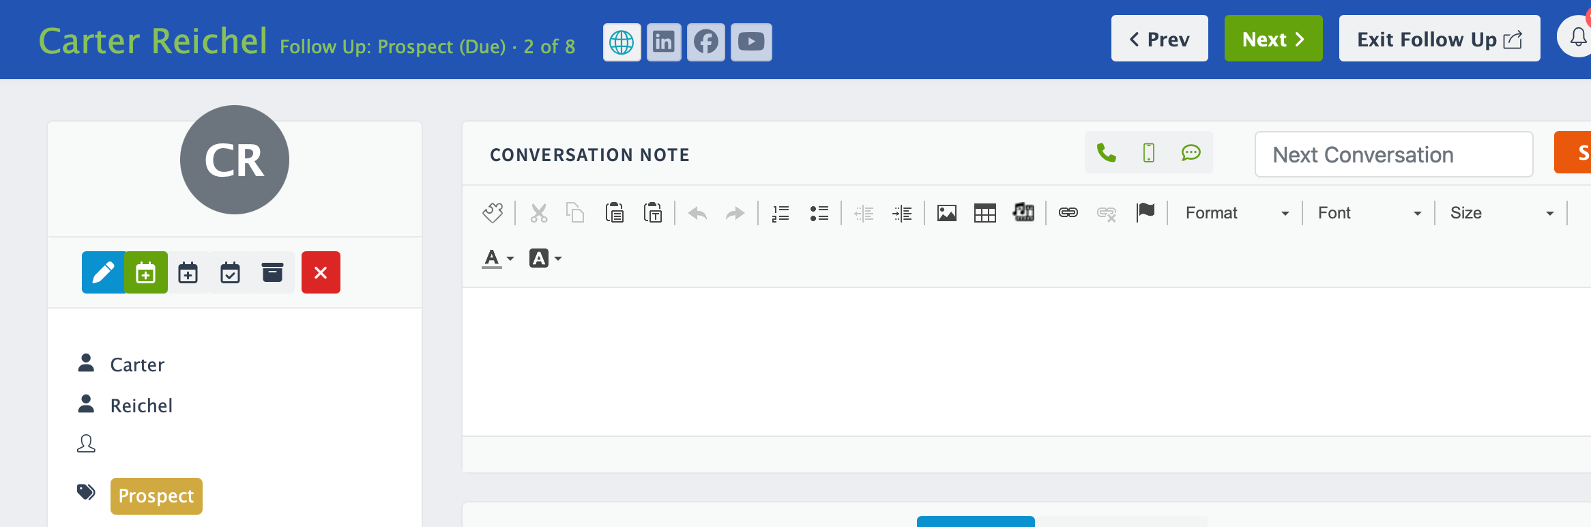
Task: Undo the last edit
Action: pyautogui.click(x=697, y=214)
